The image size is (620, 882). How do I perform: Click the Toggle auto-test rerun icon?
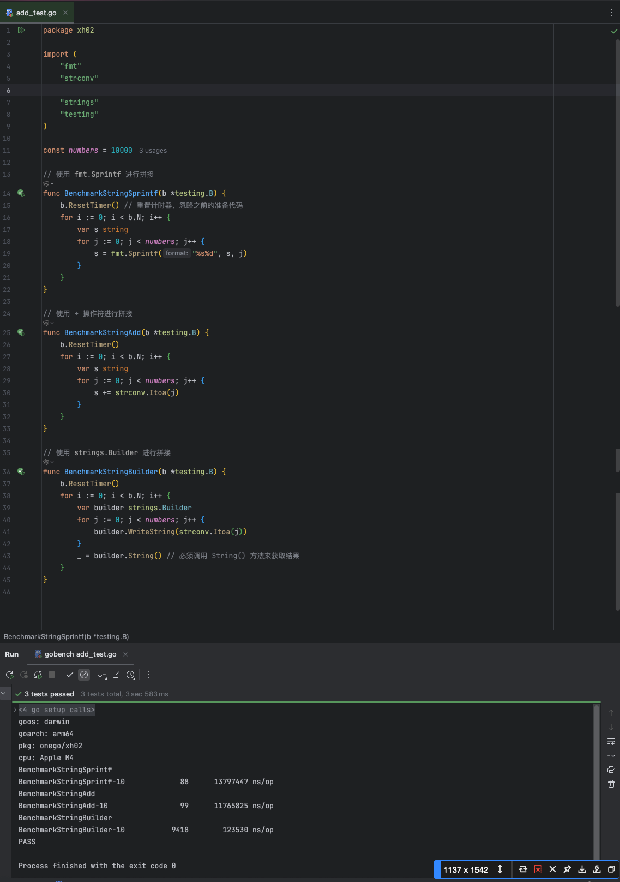38,675
